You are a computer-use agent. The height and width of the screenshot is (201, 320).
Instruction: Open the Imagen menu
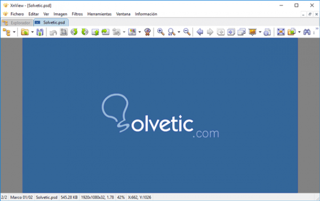60,14
